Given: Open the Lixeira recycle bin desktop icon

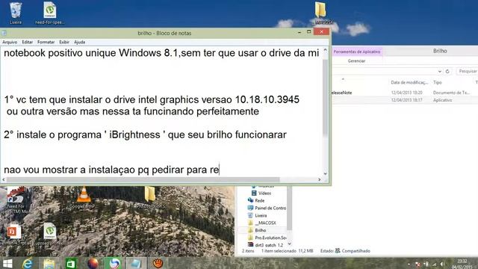Looking at the screenshot, I should 16,13.
